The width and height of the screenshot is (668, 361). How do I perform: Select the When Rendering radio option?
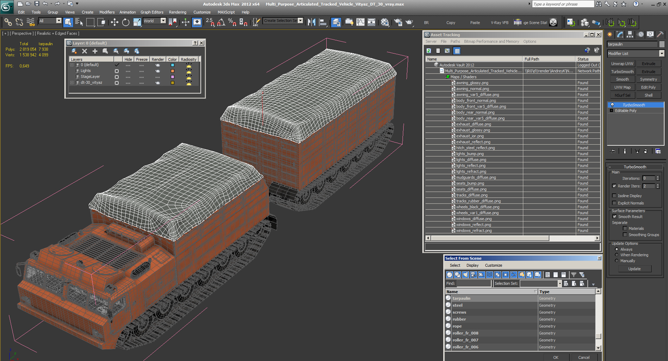617,255
